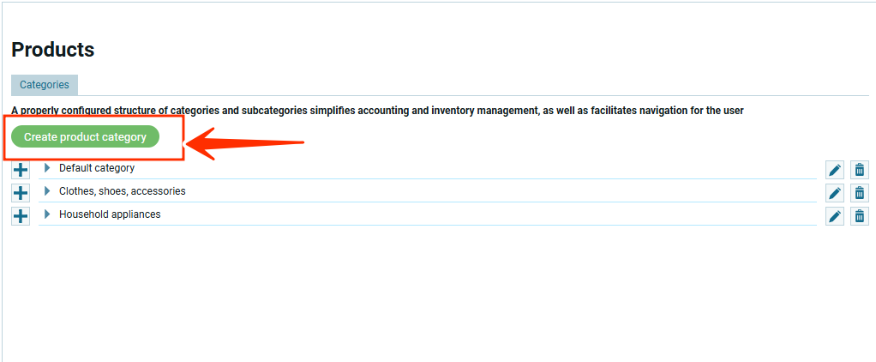This screenshot has height=362, width=876.
Task: Select the Clothes, shoes, accessories label
Action: (x=122, y=191)
